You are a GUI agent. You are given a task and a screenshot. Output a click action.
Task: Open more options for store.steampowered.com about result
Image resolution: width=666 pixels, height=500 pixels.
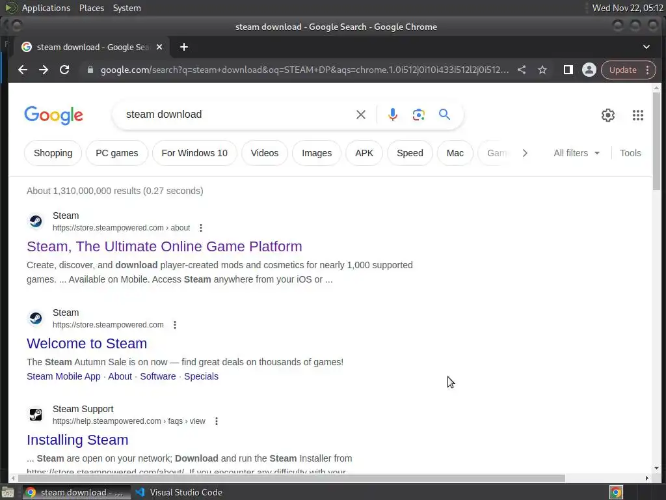click(201, 228)
